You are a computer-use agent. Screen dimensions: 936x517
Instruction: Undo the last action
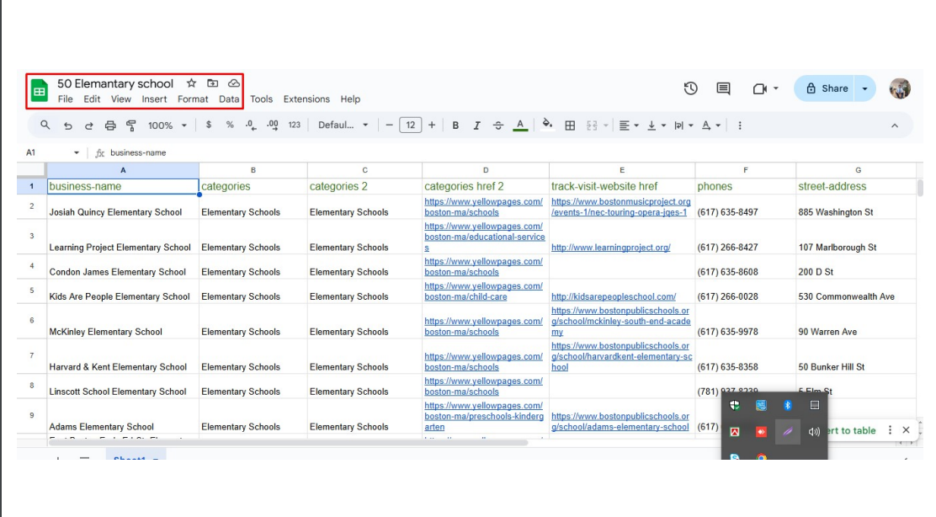pos(67,125)
